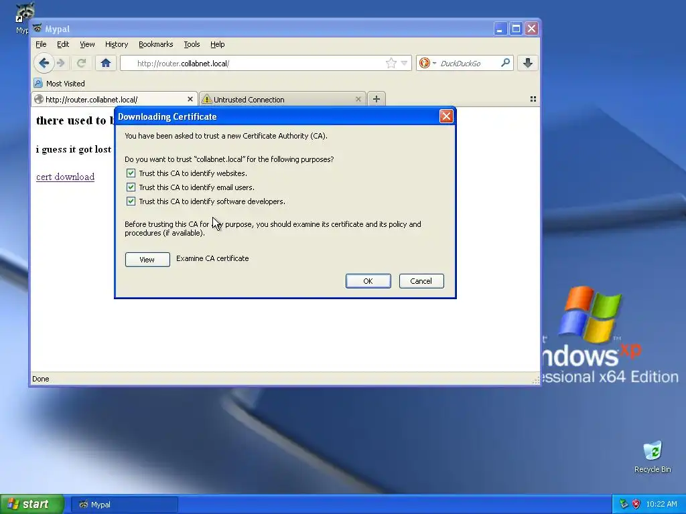Open the Recycle Bin desktop icon
686x514 pixels.
coord(653,456)
